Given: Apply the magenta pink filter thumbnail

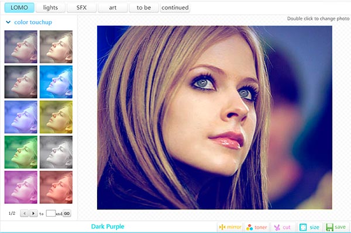Looking at the screenshot, I should [x=21, y=187].
